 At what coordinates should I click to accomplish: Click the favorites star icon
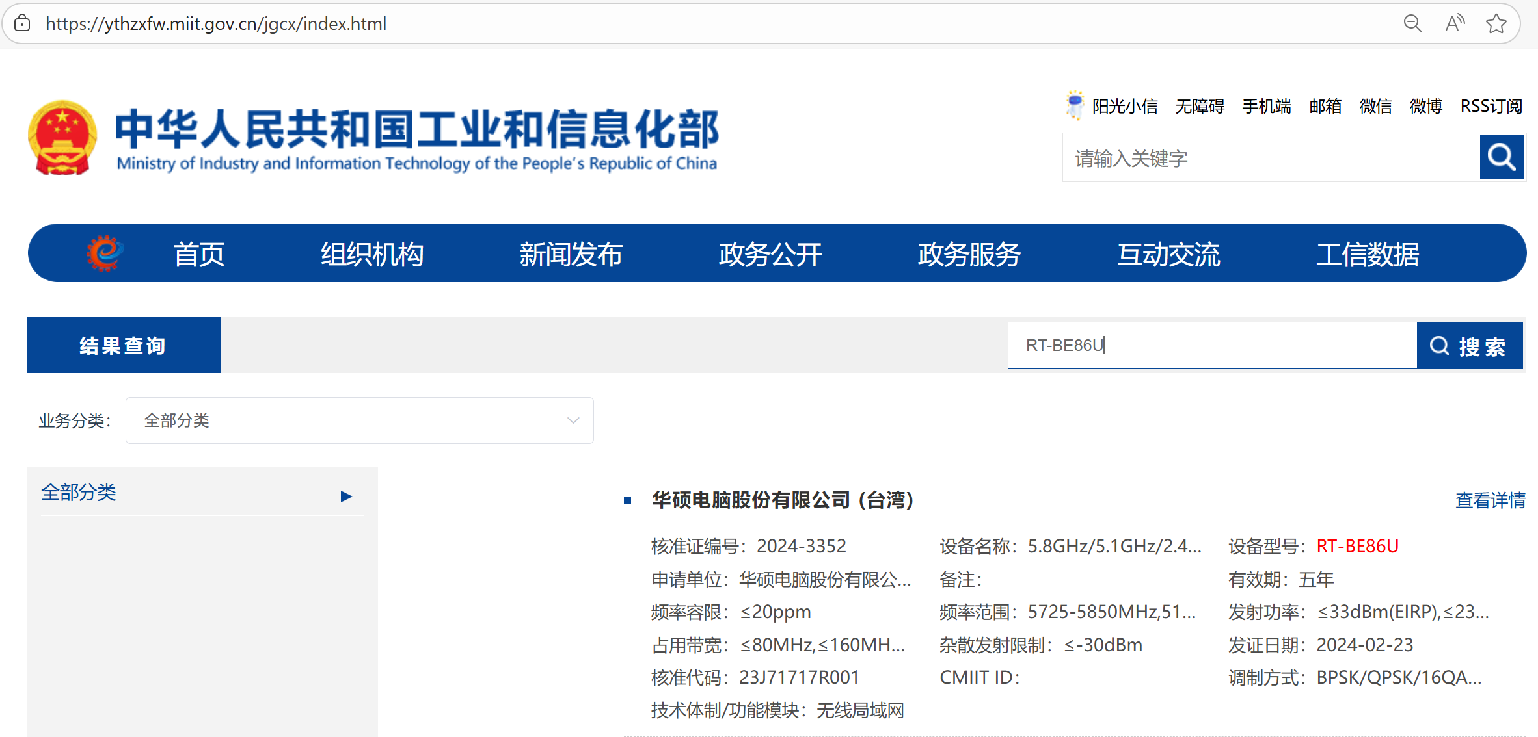point(1496,24)
